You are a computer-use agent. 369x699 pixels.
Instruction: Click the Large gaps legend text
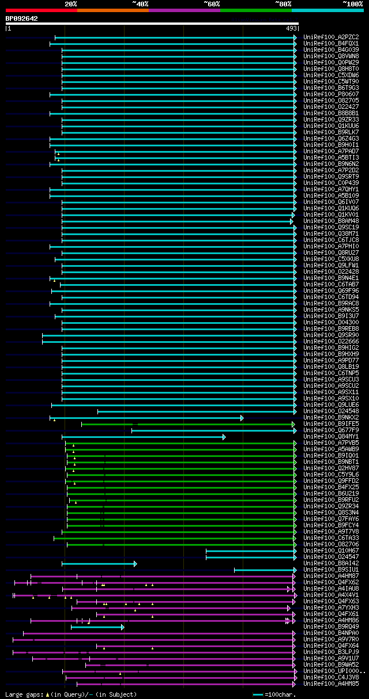[71, 694]
